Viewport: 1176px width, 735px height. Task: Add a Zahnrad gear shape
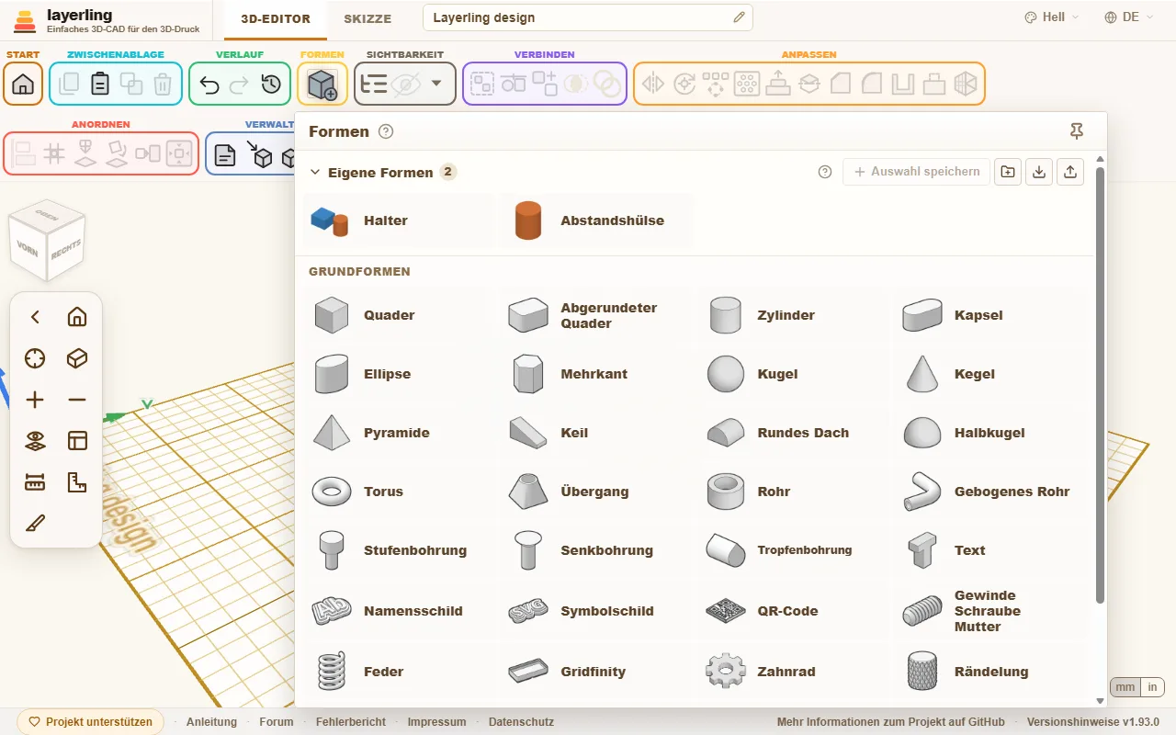coord(792,672)
